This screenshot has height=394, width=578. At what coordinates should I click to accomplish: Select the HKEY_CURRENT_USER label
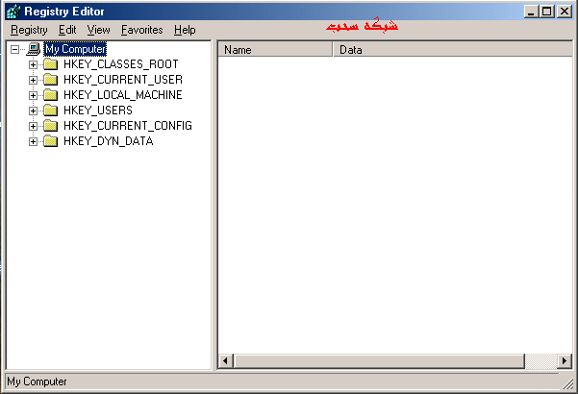point(123,80)
